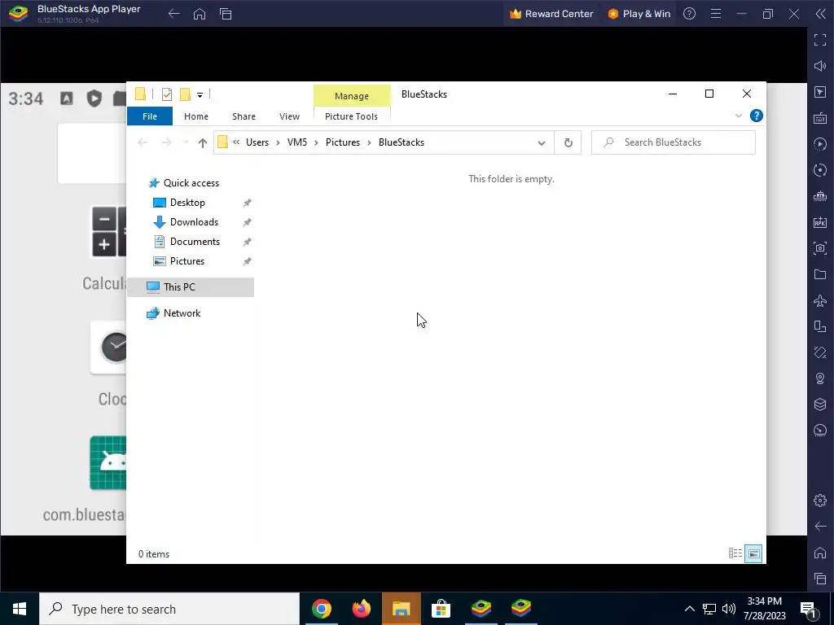Expand chevron after VM5 in address bar
Screen dimensions: 834x625
316,142
